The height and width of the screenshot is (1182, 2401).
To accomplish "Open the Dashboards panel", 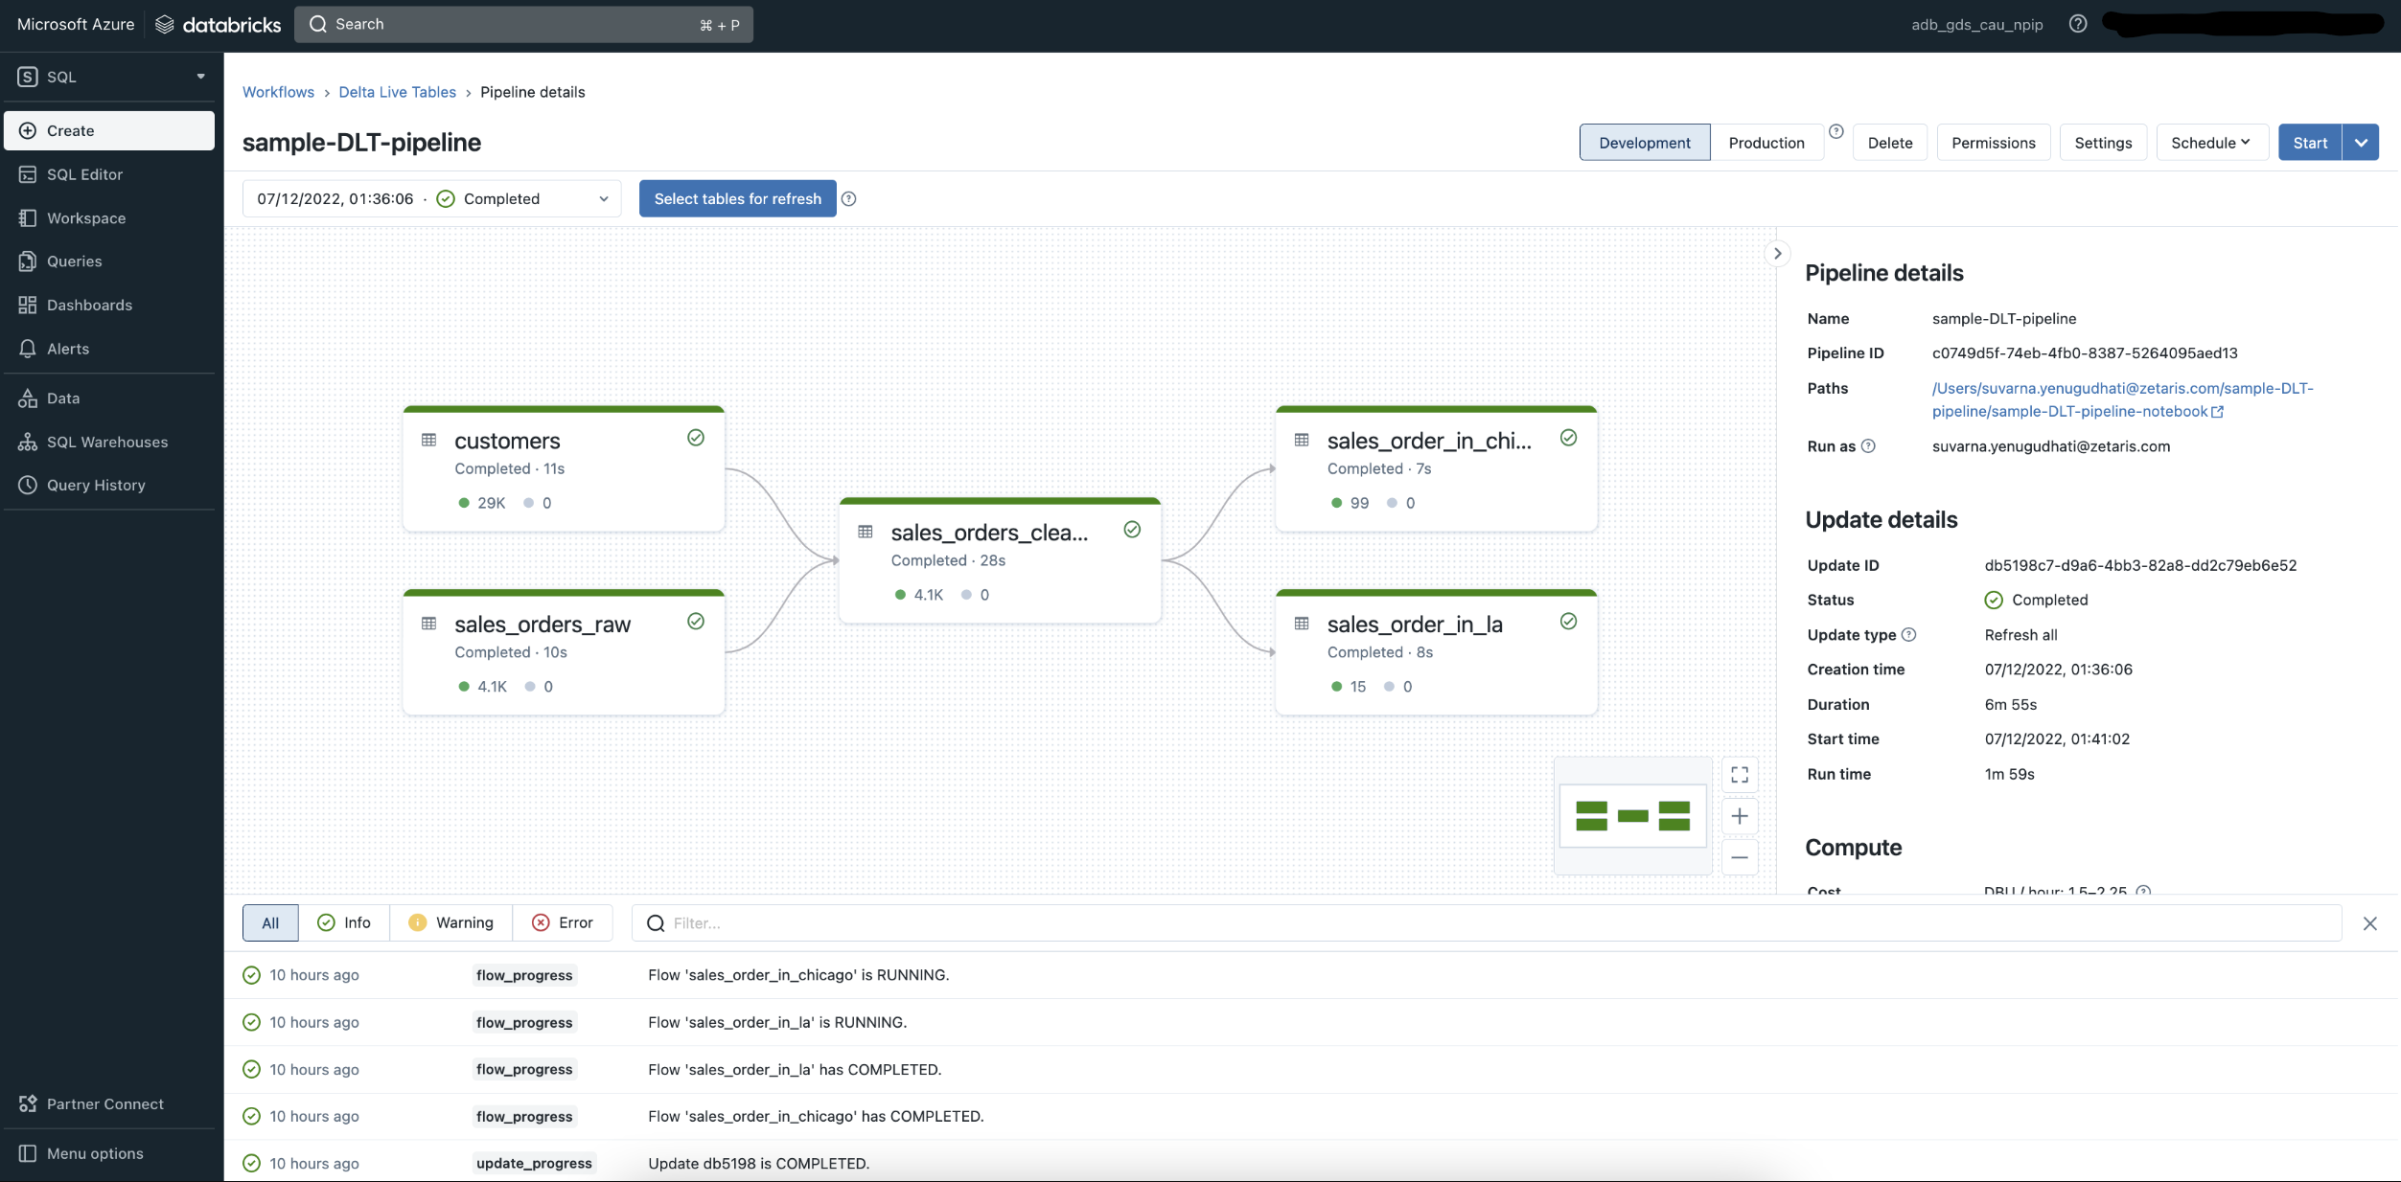I will point(89,305).
